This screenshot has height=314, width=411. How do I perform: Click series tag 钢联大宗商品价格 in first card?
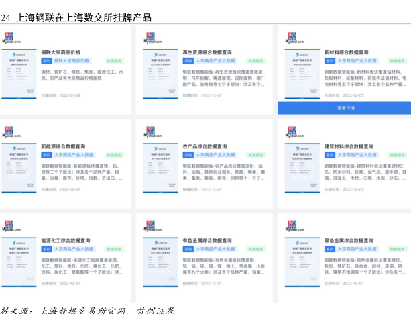point(72,61)
